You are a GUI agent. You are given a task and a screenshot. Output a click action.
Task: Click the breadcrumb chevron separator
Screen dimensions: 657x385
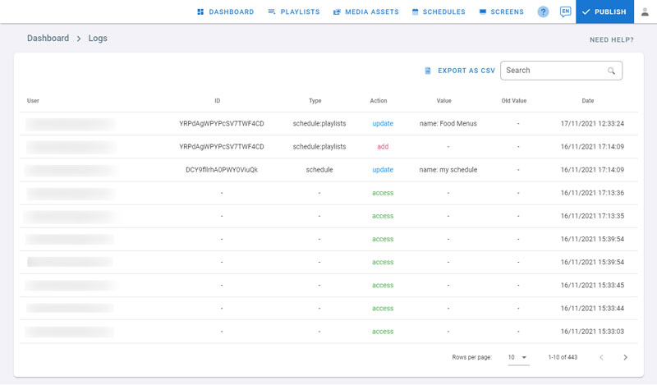pos(79,39)
